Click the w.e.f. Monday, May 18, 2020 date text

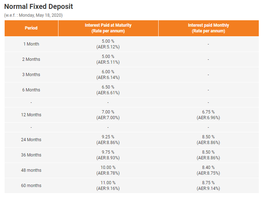coord(34,15)
